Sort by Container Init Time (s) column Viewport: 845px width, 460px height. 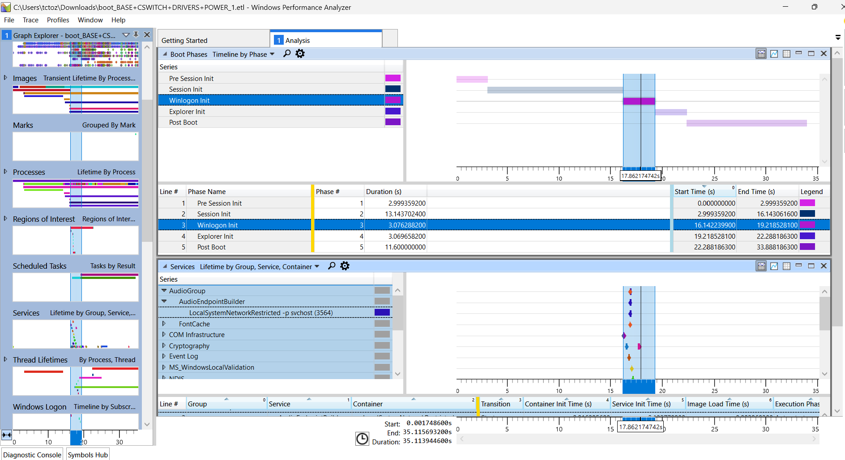pyautogui.click(x=566, y=404)
